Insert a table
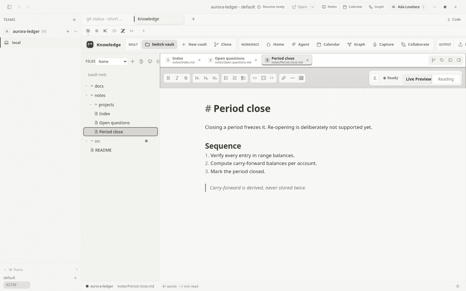This screenshot has width=466, height=291. [x=301, y=78]
